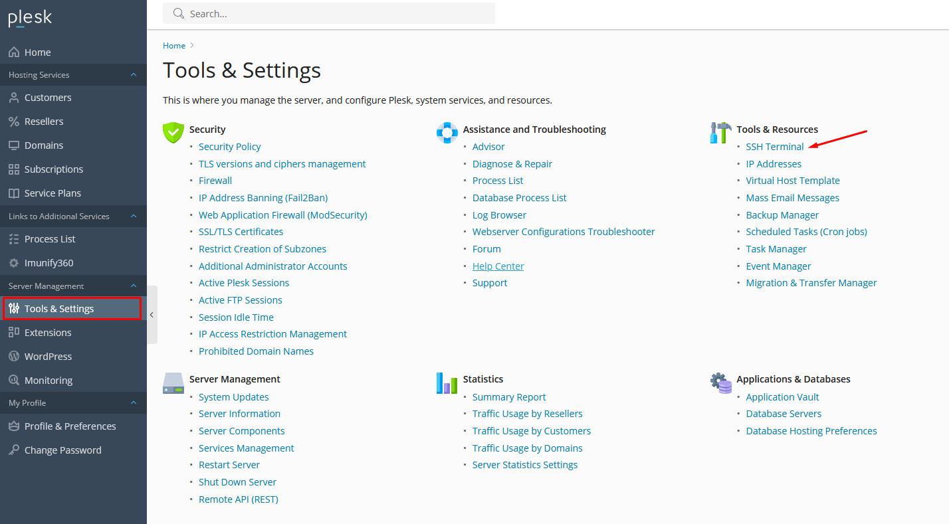Viewport: 949px width, 524px height.
Task: Click the Profile & Preferences icon
Action: tap(14, 426)
